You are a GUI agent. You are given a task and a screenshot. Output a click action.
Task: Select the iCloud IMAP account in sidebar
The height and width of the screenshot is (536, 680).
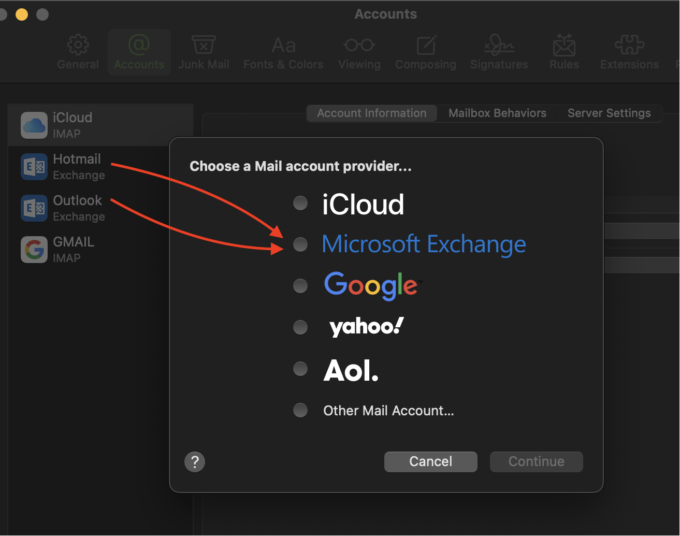coord(101,125)
